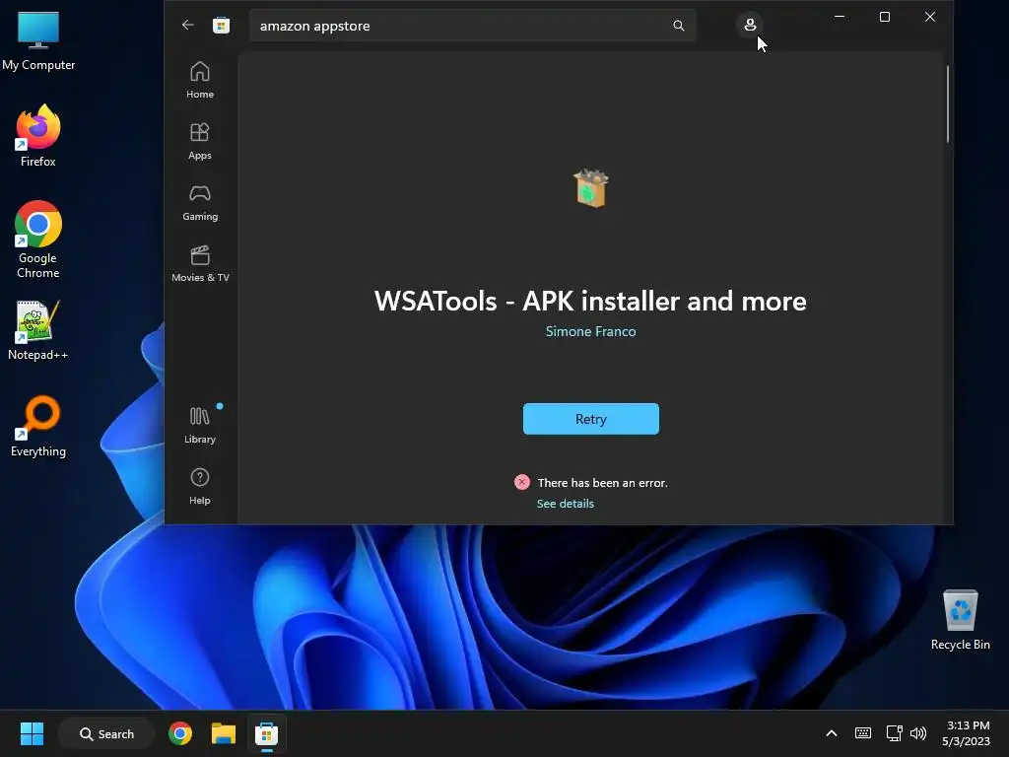This screenshot has width=1009, height=757.
Task: Open Library in the Store sidebar
Action: (200, 425)
